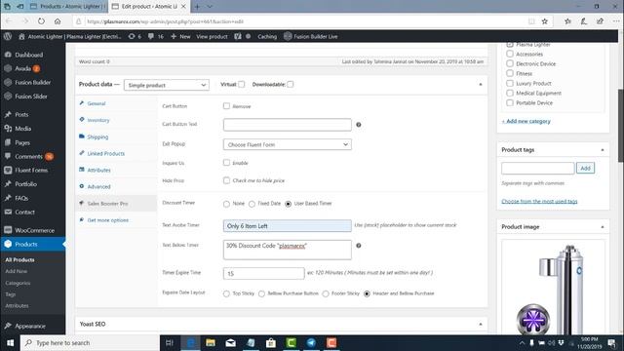
Task: Open the General product tab
Action: pyautogui.click(x=96, y=103)
